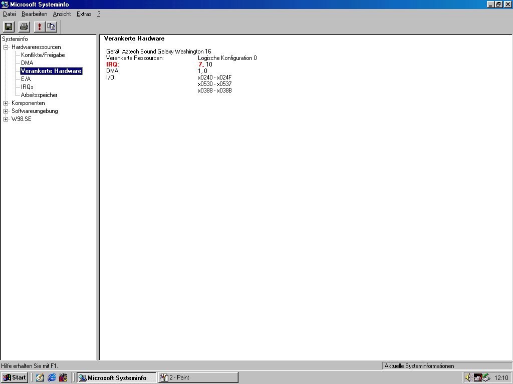Click the I/O range x0240 - x024F
Image resolution: width=513 pixels, height=384 pixels.
tap(214, 77)
